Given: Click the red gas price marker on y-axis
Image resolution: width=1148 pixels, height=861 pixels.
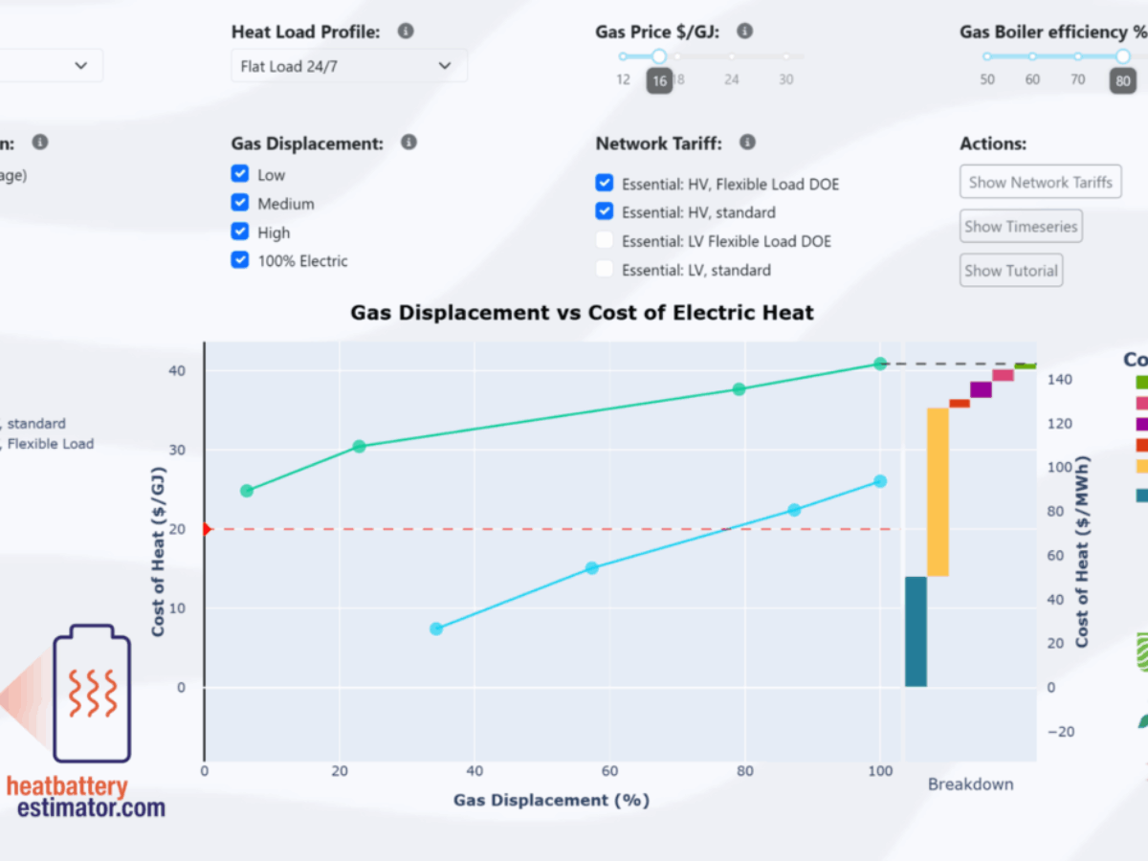Looking at the screenshot, I should (x=207, y=529).
